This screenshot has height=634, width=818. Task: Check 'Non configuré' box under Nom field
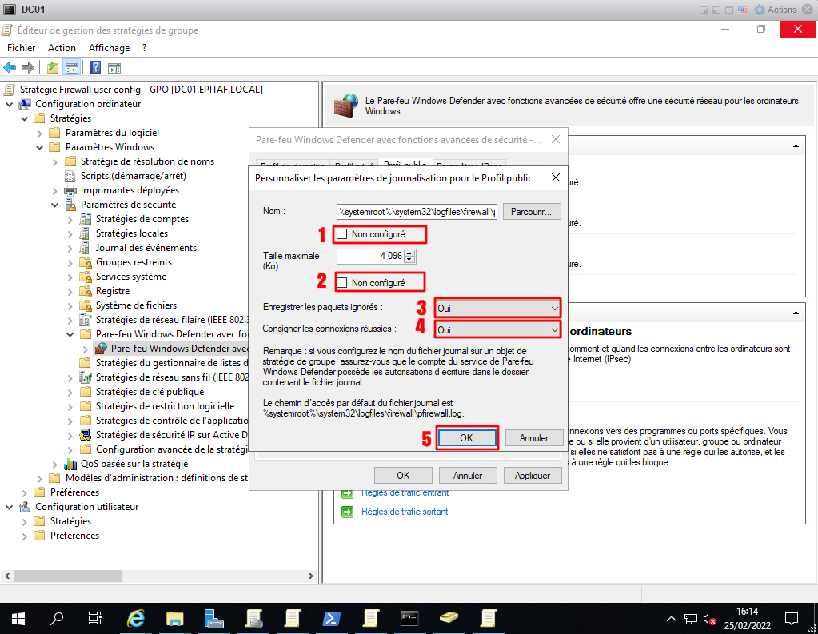342,234
